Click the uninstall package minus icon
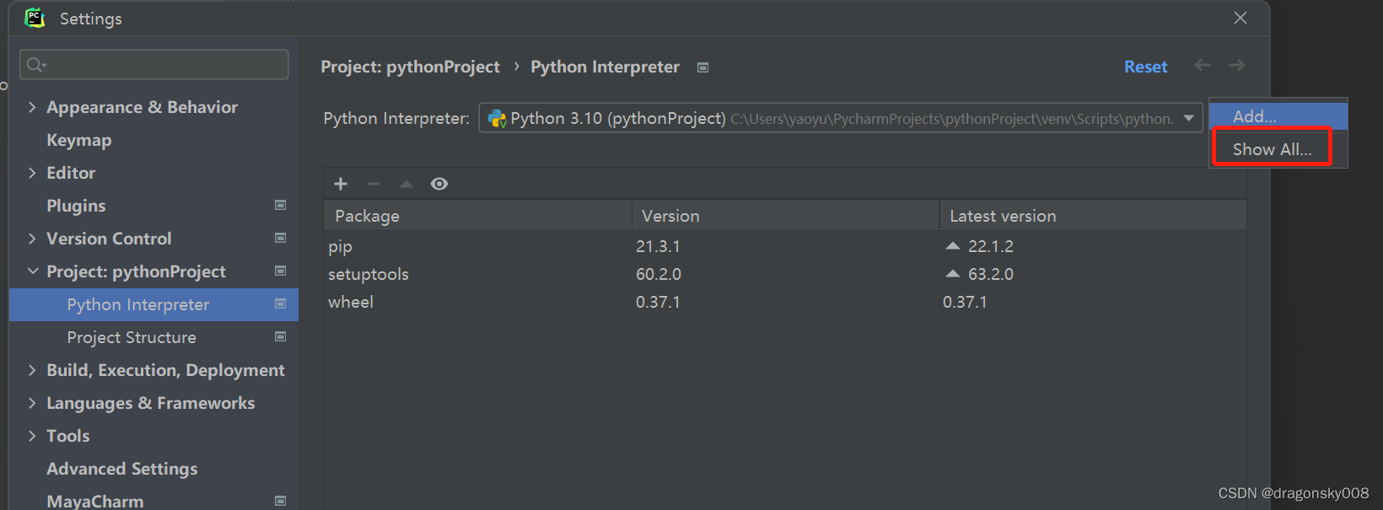The width and height of the screenshot is (1383, 510). tap(374, 184)
